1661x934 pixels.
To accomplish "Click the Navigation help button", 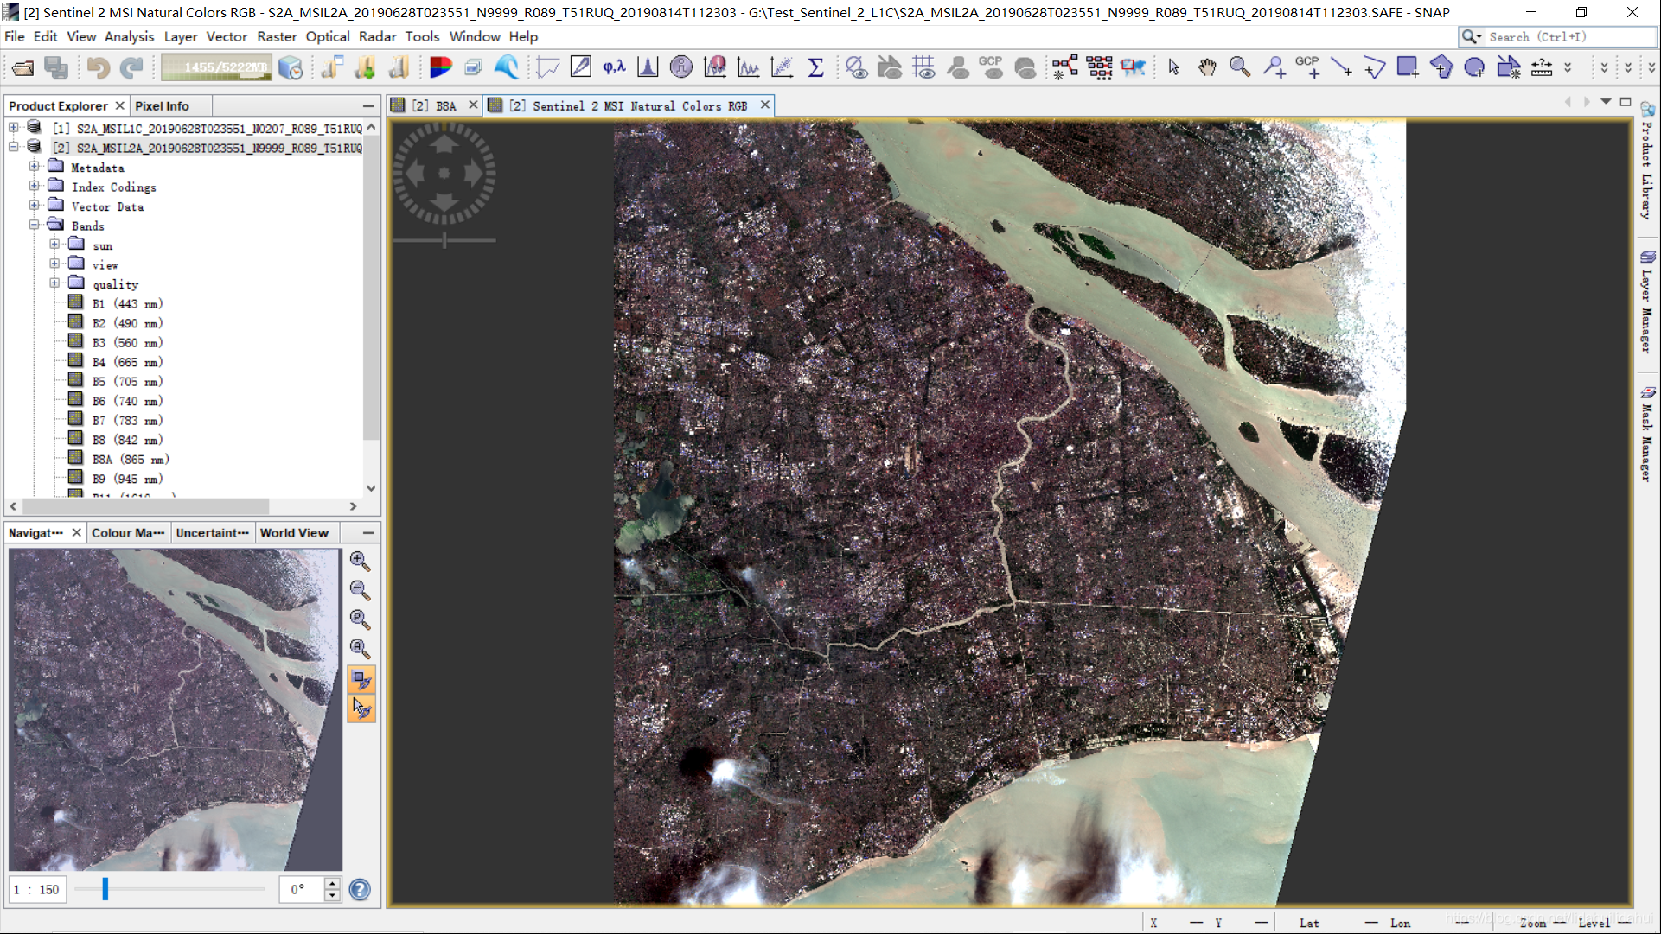I will click(x=360, y=889).
